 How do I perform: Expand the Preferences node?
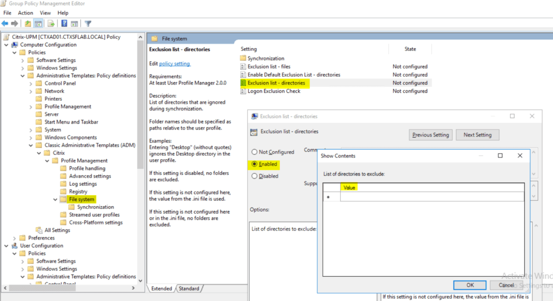tap(15, 238)
